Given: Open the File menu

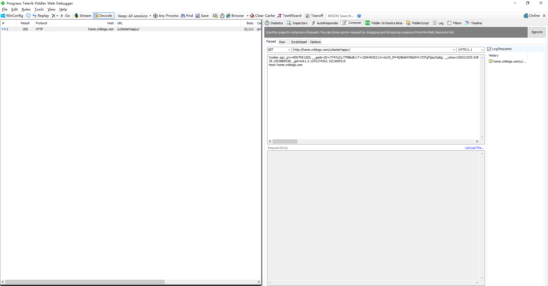Looking at the screenshot, I should pyautogui.click(x=5, y=9).
